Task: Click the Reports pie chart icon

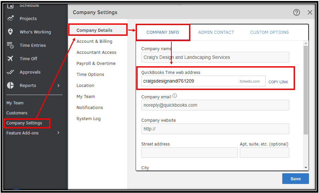Action: (x=10, y=85)
